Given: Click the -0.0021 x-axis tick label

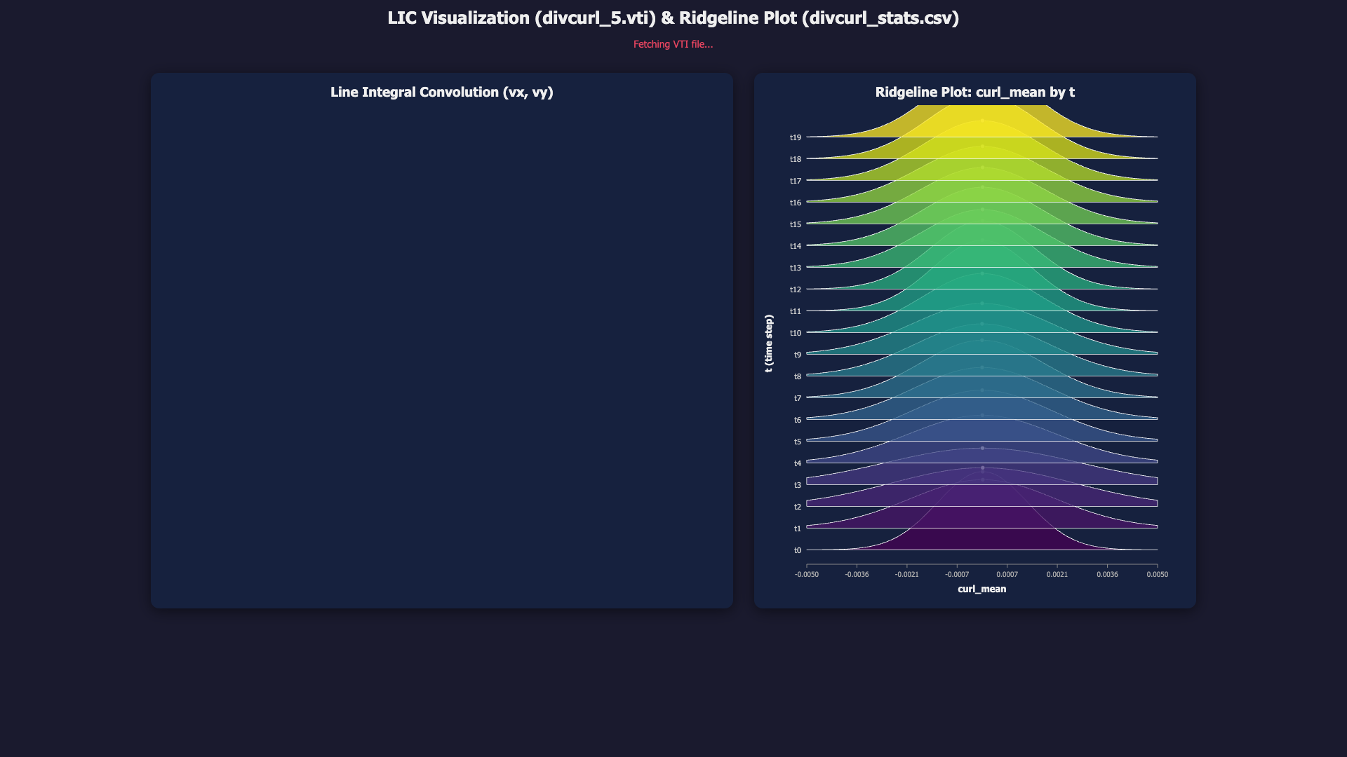Looking at the screenshot, I should point(906,574).
